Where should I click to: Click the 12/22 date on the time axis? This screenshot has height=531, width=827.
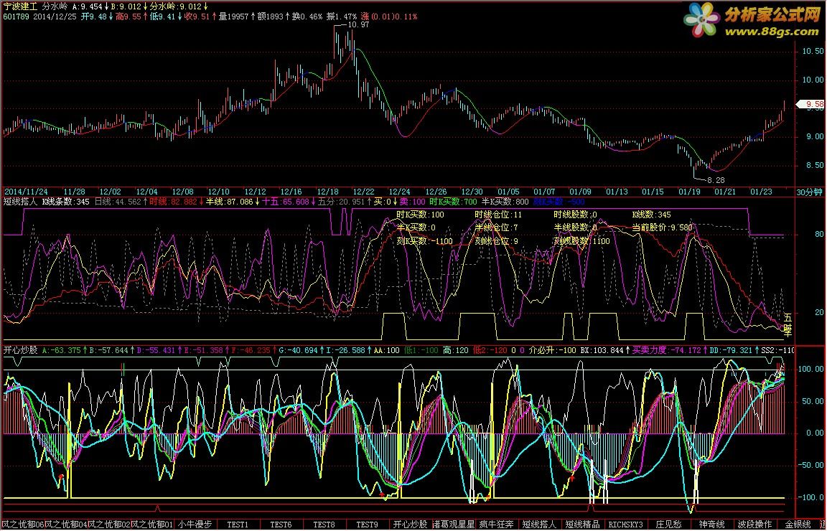pos(363,192)
